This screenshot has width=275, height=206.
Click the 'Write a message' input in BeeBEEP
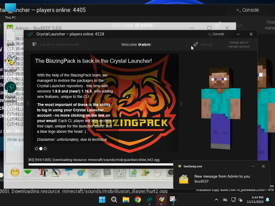(x=15, y=149)
